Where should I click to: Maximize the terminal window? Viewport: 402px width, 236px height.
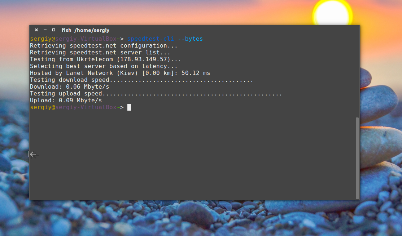(54, 30)
